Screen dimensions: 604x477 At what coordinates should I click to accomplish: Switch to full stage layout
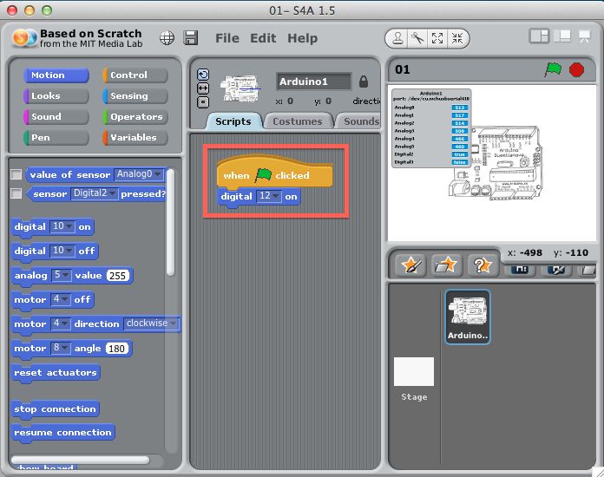click(562, 36)
